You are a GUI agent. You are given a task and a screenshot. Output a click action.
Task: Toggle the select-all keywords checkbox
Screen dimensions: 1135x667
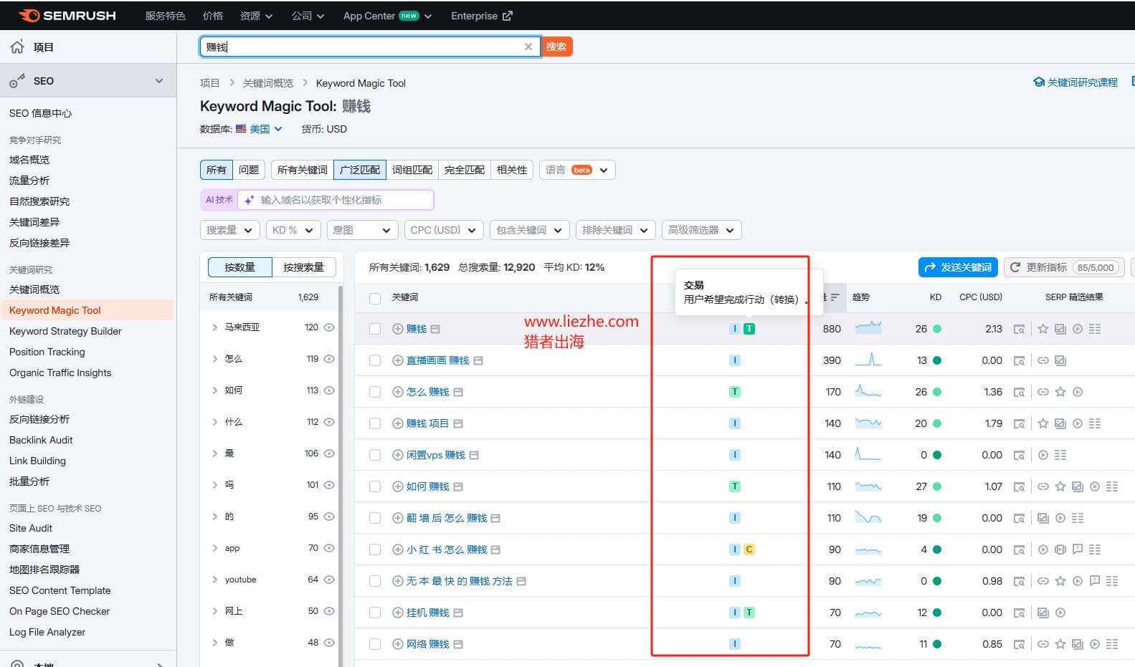[375, 298]
